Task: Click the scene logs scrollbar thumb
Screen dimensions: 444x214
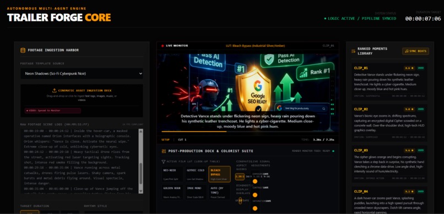Action: pyautogui.click(x=140, y=173)
